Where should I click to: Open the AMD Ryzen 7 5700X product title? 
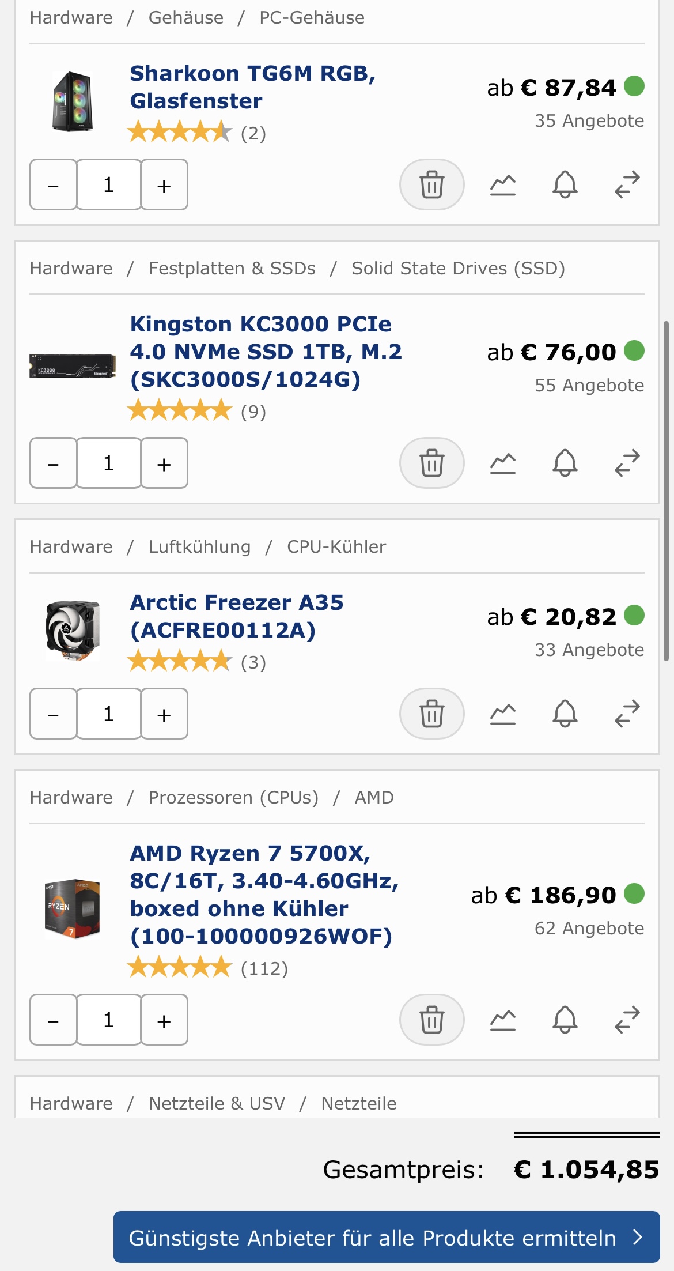click(x=264, y=895)
